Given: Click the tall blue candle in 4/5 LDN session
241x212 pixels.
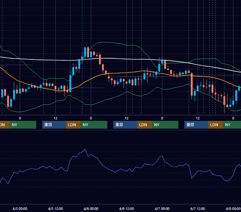Looking at the screenshot, I should [70, 83].
